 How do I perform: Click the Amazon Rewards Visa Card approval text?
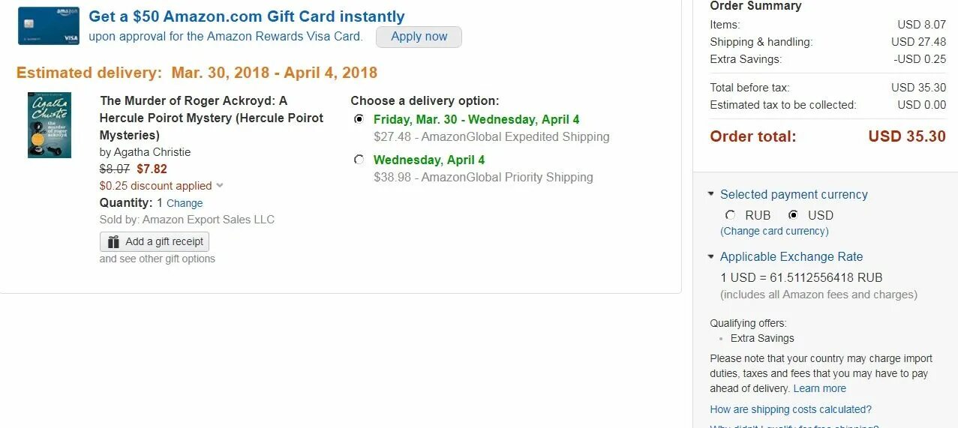[225, 36]
